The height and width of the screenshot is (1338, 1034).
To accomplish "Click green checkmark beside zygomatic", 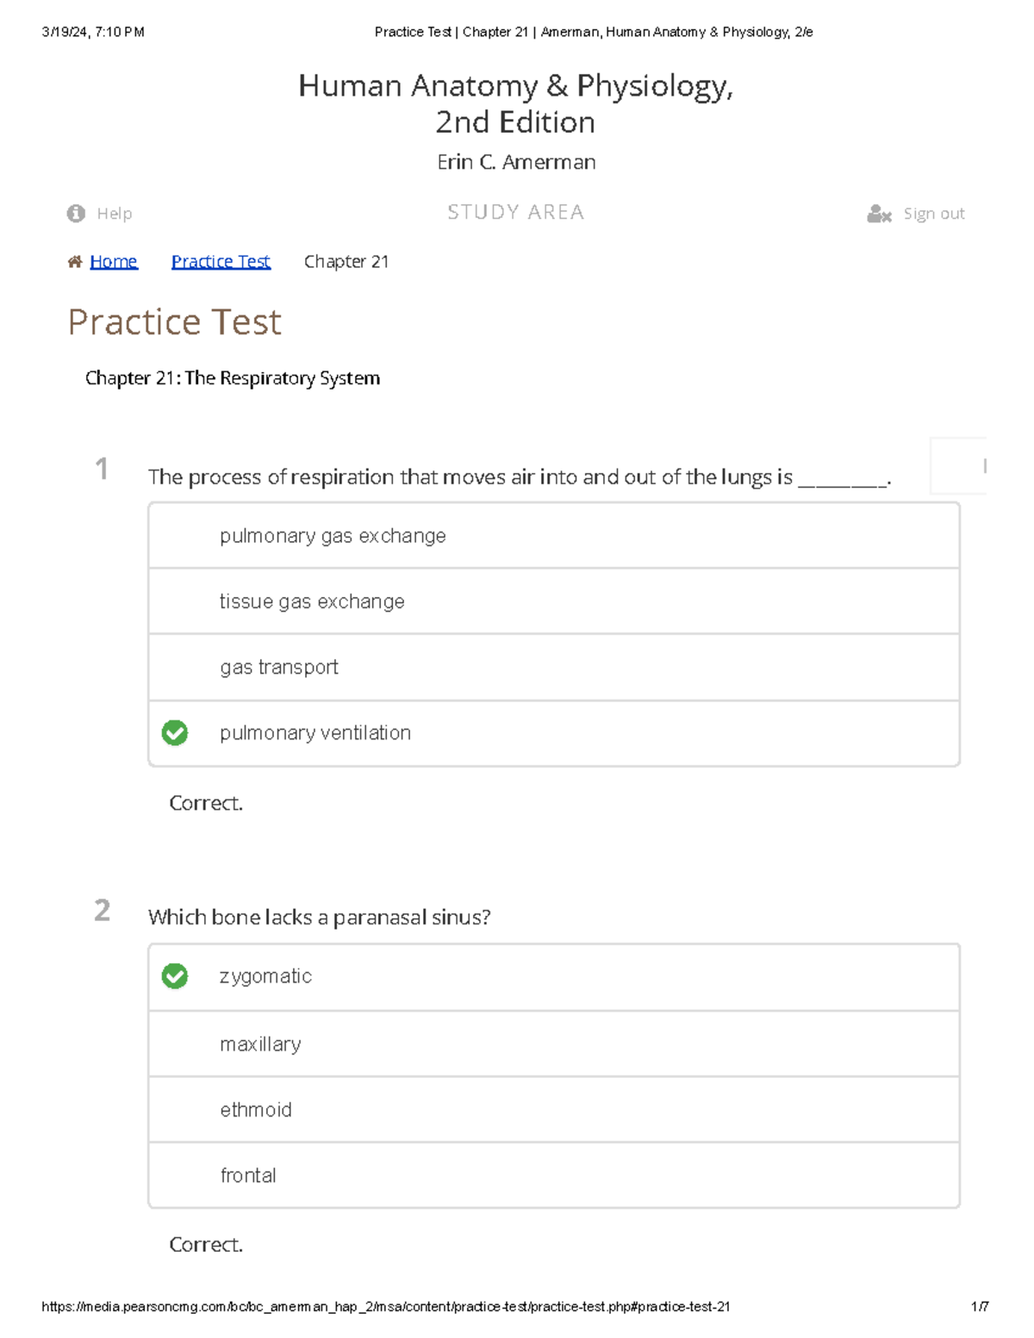I will [175, 976].
